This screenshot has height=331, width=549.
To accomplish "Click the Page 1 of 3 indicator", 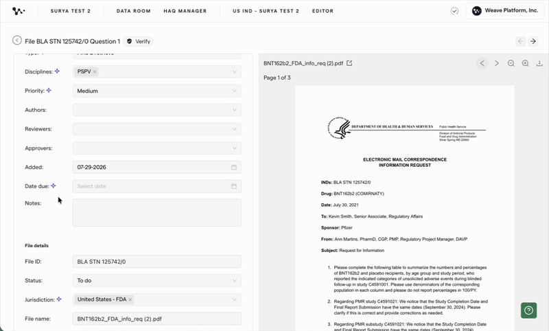I will tap(277, 78).
